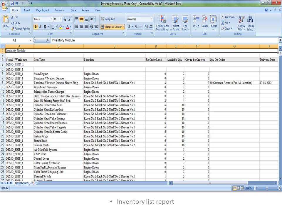Viewport: 282px width, 212px height.
Task: Open Excel Help question mark
Action: tap(266, 10)
